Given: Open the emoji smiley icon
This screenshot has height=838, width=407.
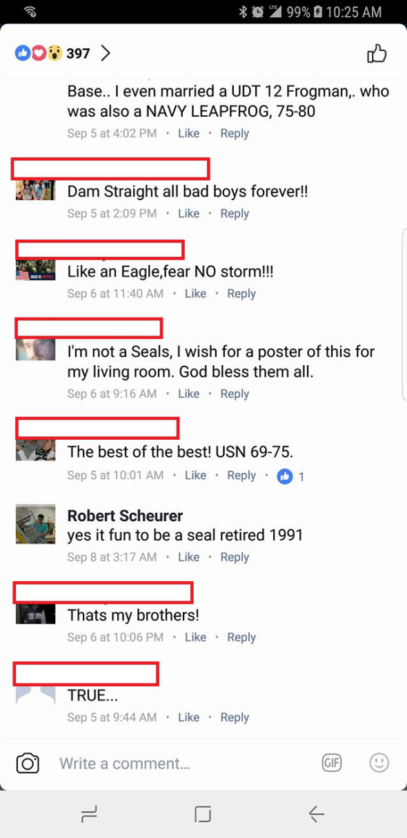Looking at the screenshot, I should point(379,763).
